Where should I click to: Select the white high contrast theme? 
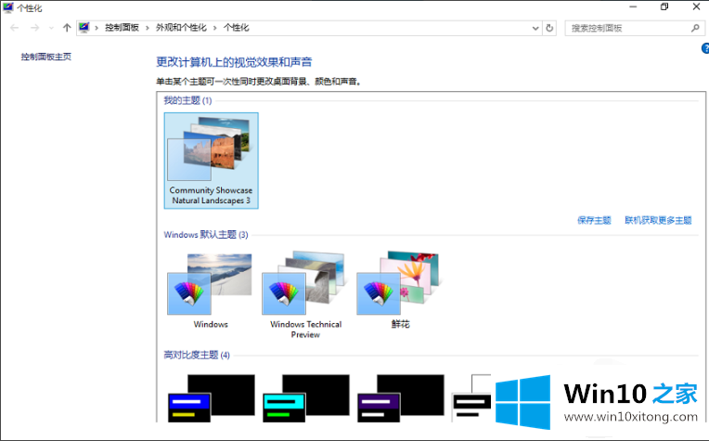coord(471,398)
